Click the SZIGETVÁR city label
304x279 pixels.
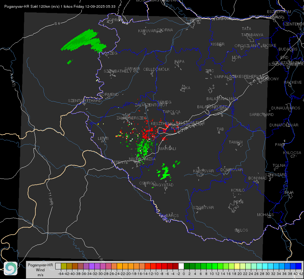pyautogui.click(x=203, y=208)
